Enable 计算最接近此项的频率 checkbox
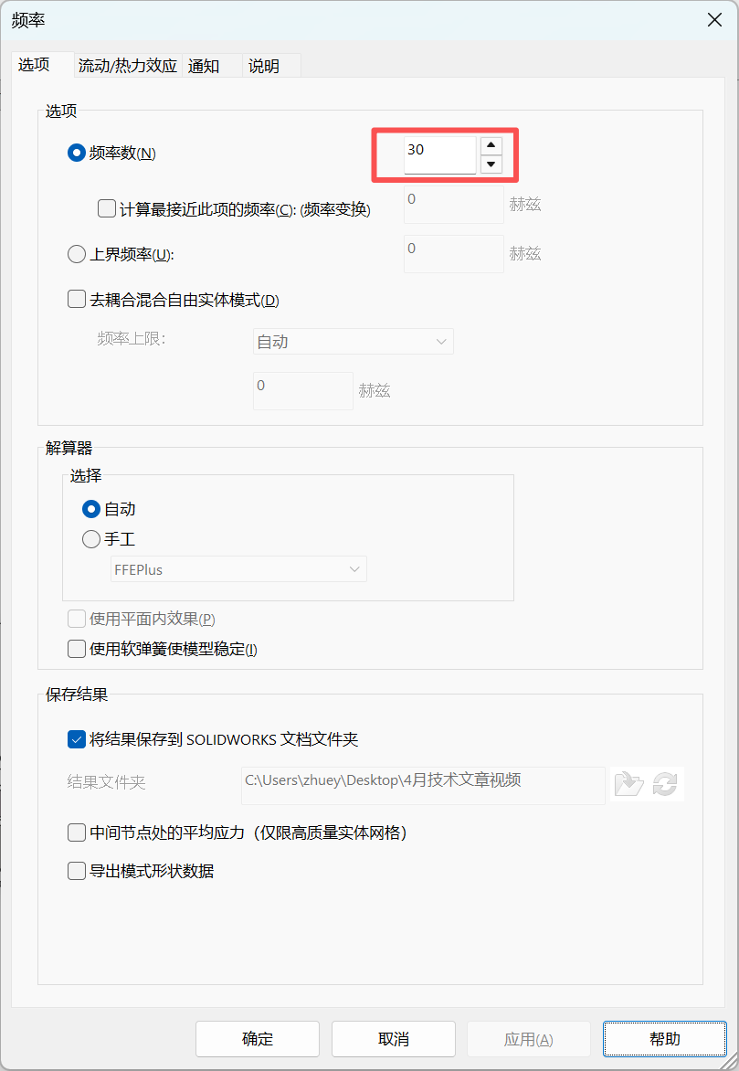 click(106, 208)
